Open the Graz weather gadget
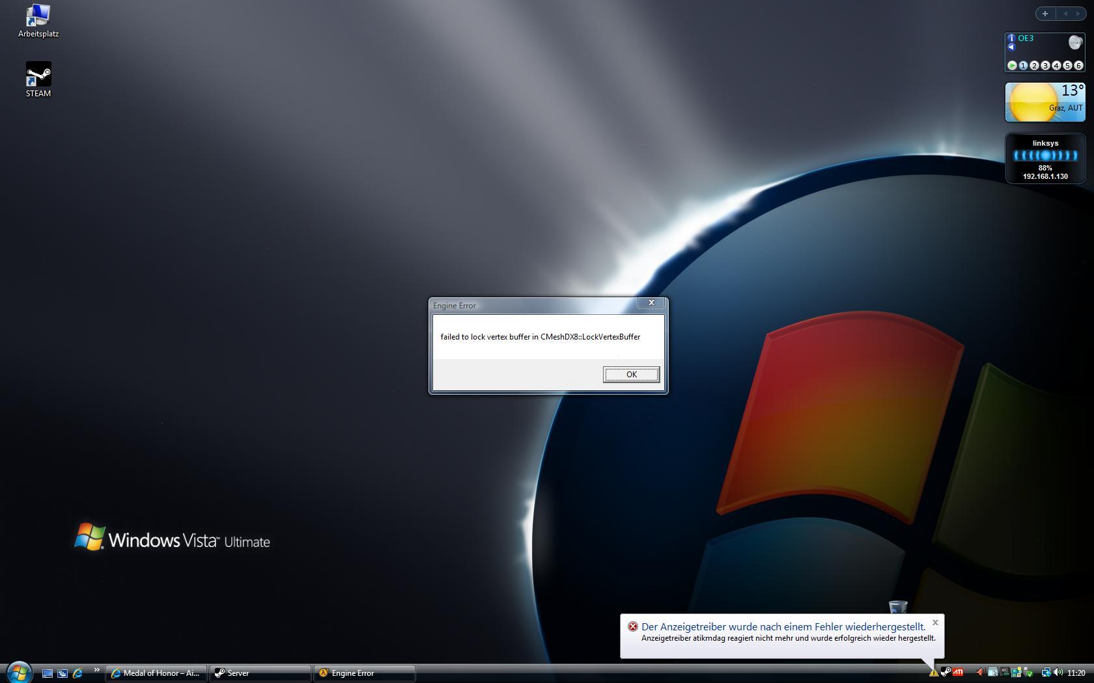The height and width of the screenshot is (683, 1094). (1045, 102)
